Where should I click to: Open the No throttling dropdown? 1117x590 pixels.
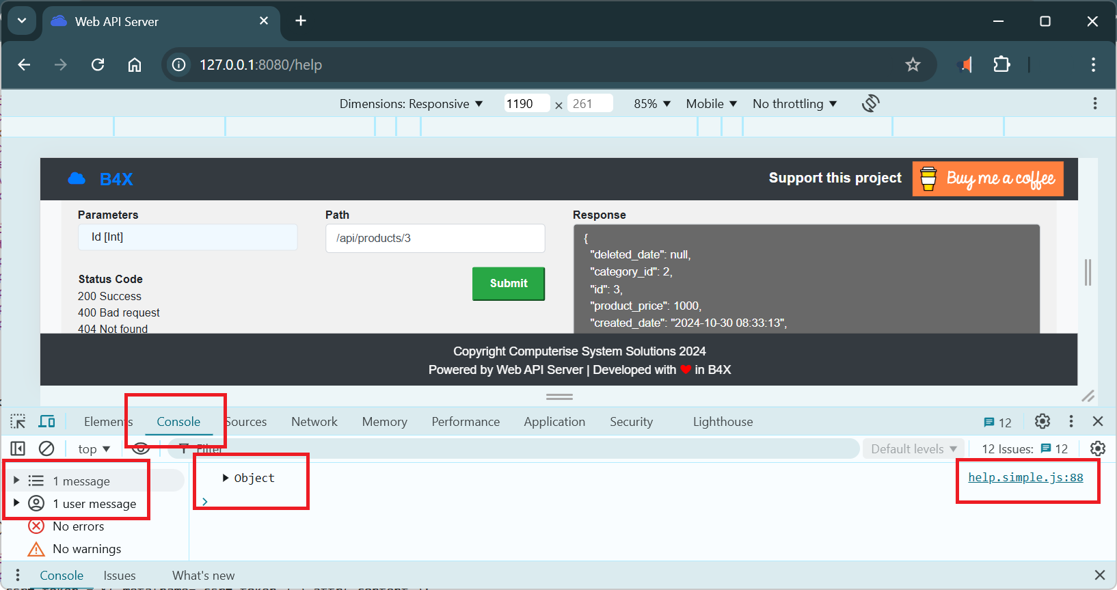[x=794, y=104]
